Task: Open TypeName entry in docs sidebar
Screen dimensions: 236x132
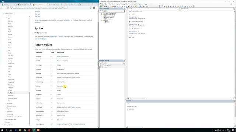Action: 11,85
